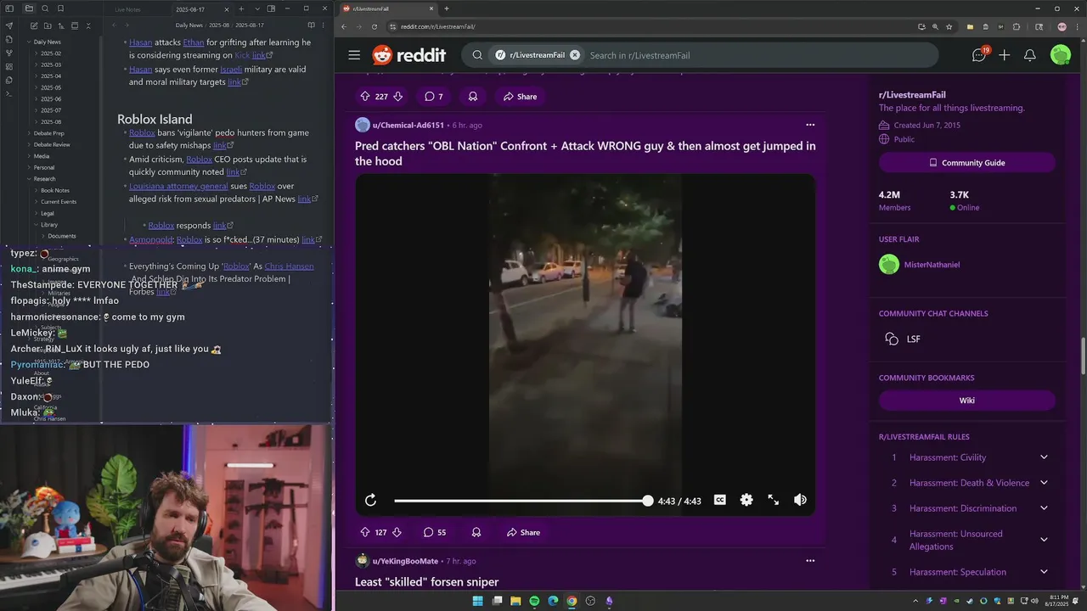Open the Chrome three-dot menu
Image resolution: width=1087 pixels, height=611 pixels.
(x=1077, y=26)
